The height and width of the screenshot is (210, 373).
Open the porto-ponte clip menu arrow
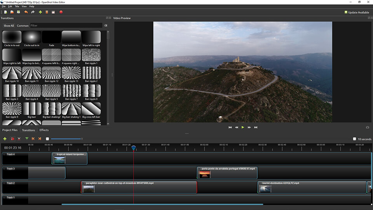tap(199, 169)
